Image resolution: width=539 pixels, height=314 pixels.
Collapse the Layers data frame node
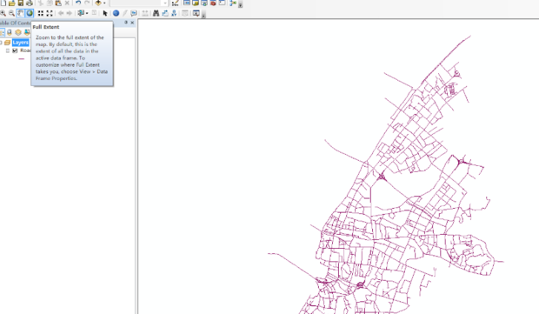tap(1, 43)
